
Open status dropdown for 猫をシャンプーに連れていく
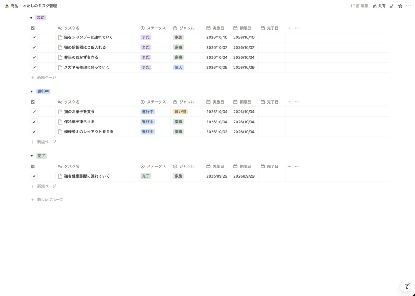[146, 38]
